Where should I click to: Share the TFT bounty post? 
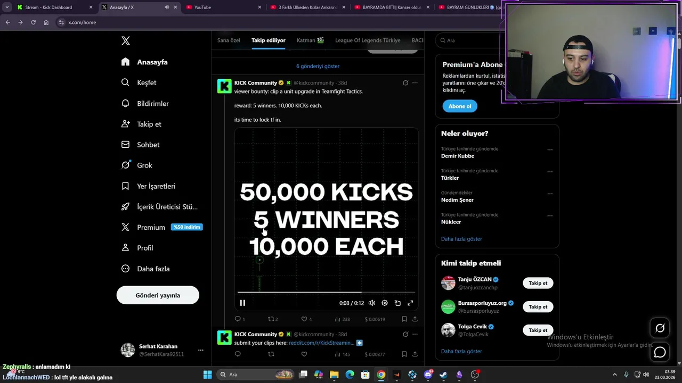pos(415,319)
